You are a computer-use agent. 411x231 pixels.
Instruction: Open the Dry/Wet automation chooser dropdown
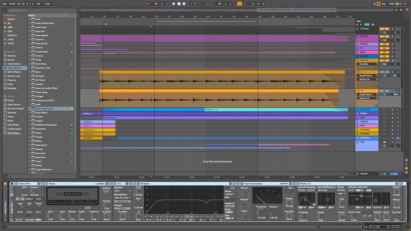[367, 64]
